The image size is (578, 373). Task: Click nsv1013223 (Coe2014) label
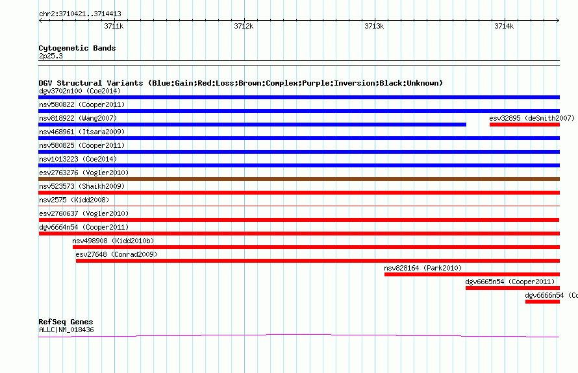[x=78, y=159]
